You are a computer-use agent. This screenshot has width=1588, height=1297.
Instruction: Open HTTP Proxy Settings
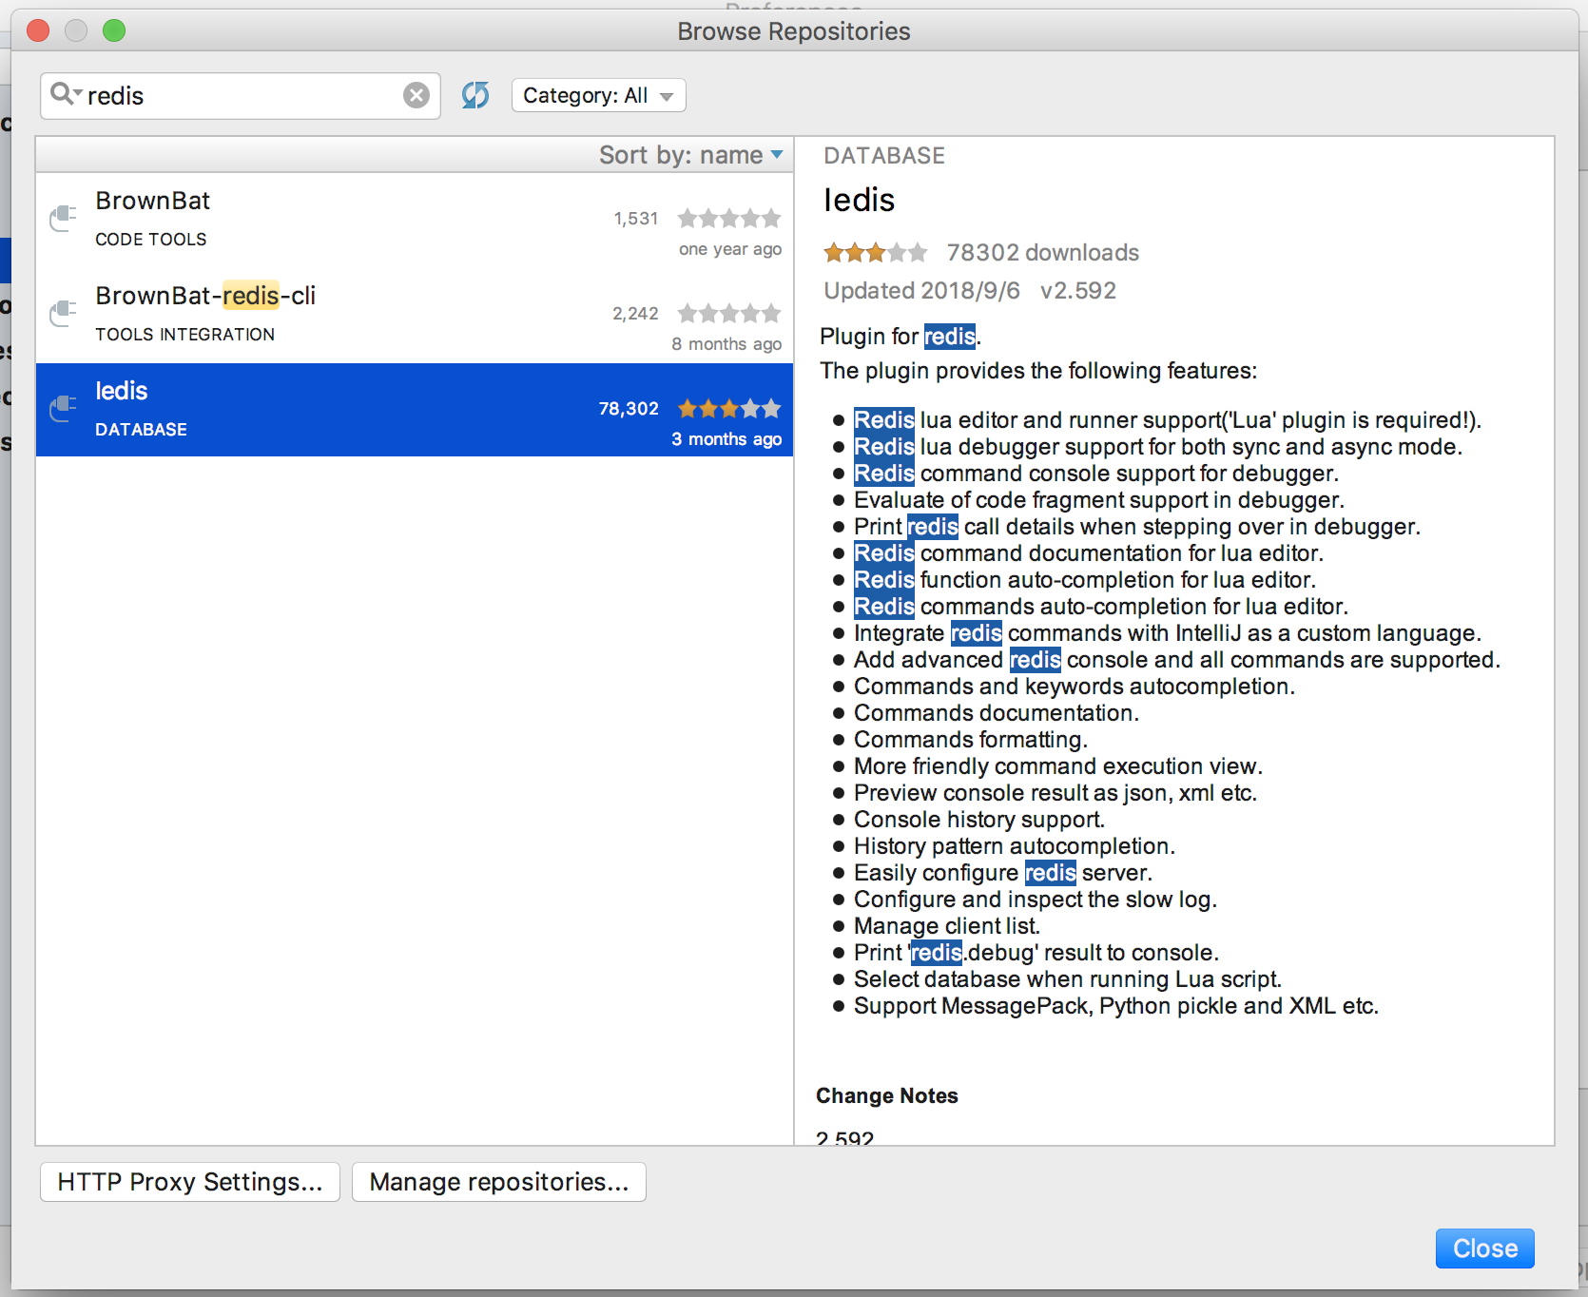190,1182
